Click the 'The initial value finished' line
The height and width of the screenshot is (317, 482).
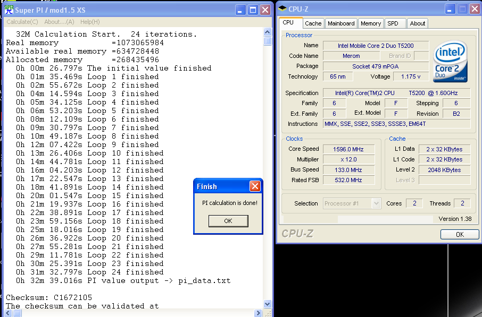pyautogui.click(x=114, y=68)
